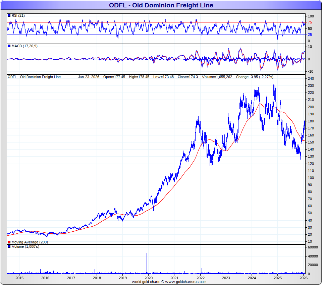Click the red 75 RSI axis label
The width and height of the screenshot is (322, 285).
point(310,22)
